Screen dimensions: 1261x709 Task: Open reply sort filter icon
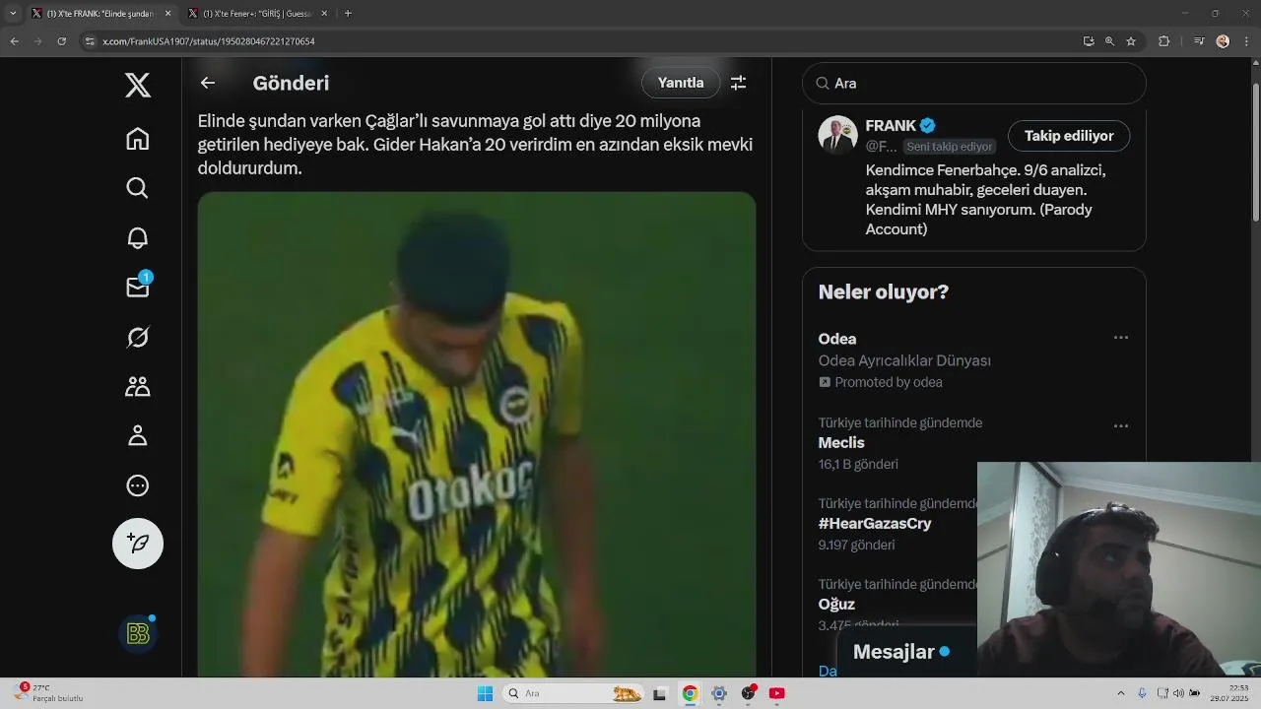738,83
